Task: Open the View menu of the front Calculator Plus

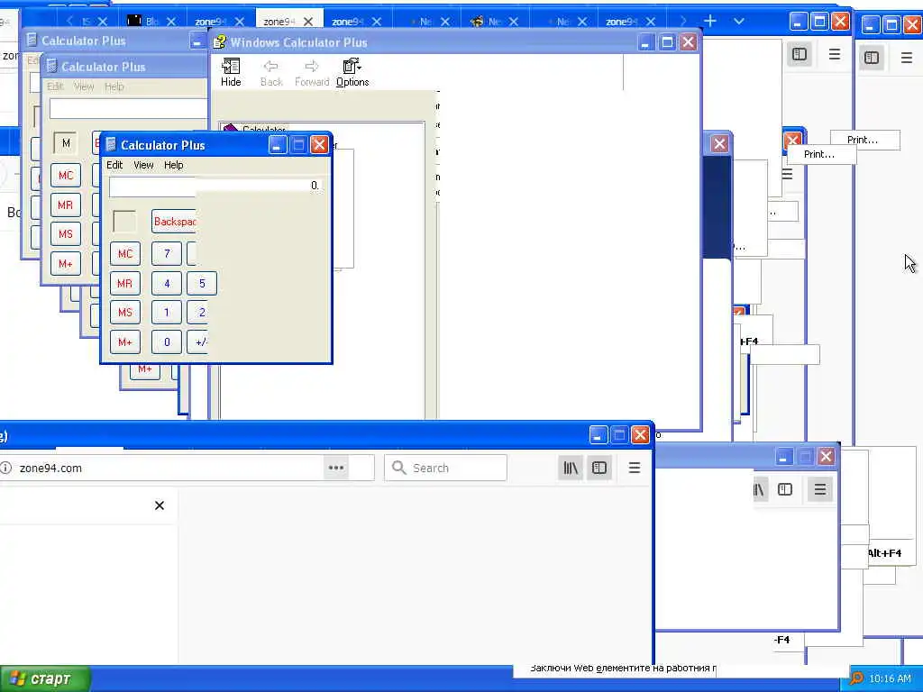Action: point(143,166)
